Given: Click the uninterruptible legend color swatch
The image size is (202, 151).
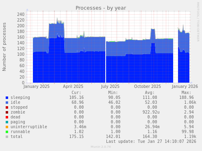Looking at the screenshot, I should click(7, 127).
